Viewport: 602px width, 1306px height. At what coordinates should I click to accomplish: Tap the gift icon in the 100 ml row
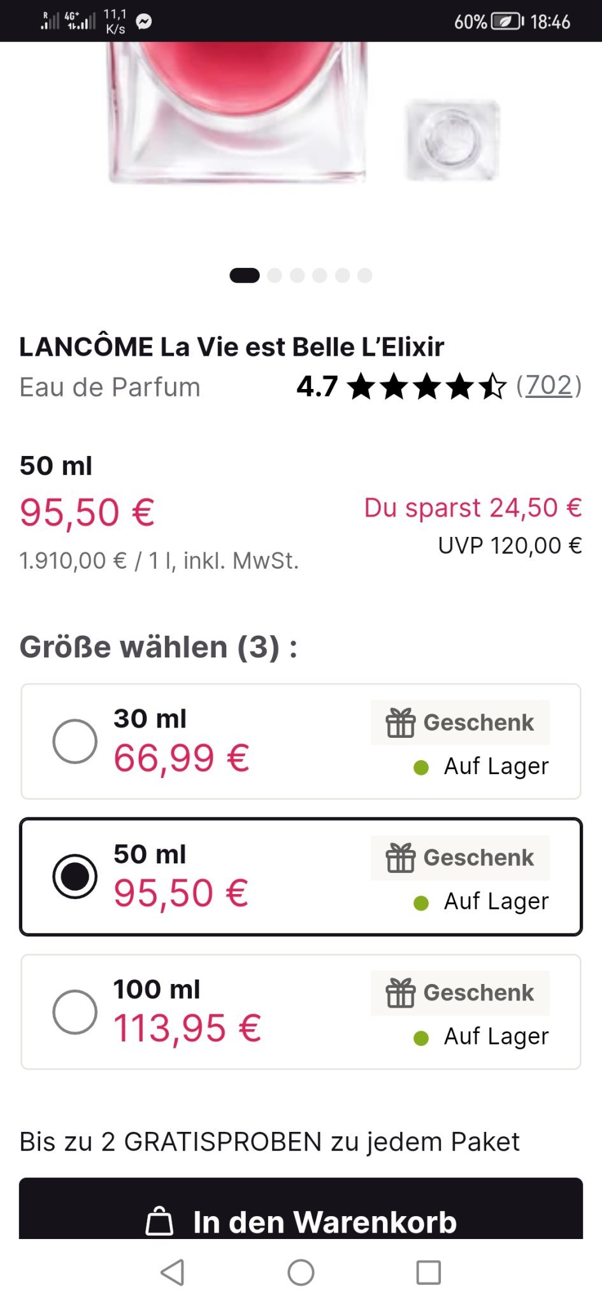[401, 993]
